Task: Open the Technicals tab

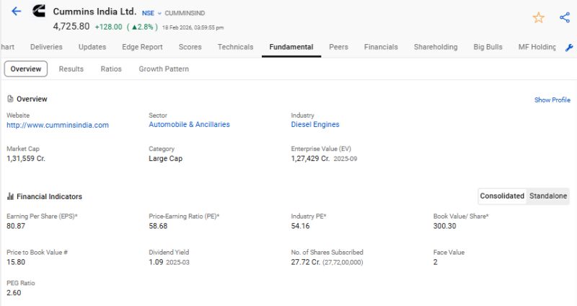Action: [235, 47]
